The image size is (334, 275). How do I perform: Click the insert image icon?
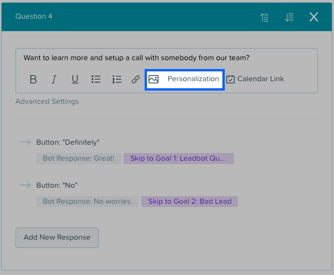click(153, 79)
